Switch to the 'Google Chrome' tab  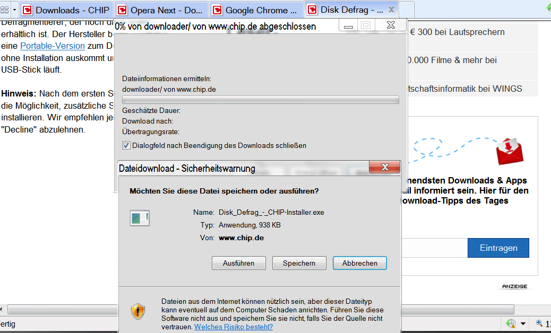(256, 10)
